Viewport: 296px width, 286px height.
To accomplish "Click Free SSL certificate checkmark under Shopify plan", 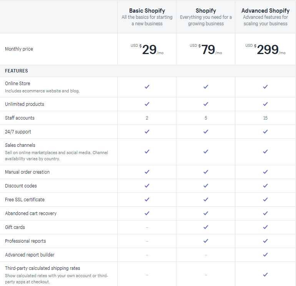I will point(206,199).
